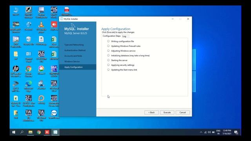This screenshot has height=141, width=251.
Task: Open red recorder app in taskbar
Action: pyautogui.click(x=47, y=132)
